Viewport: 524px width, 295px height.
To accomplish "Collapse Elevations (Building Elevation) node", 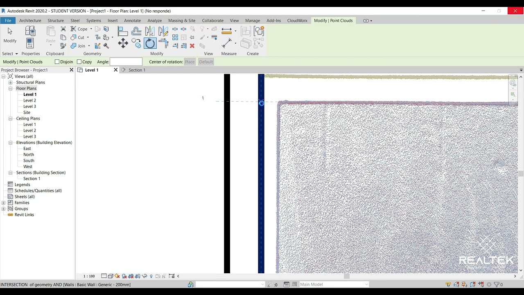I will tap(10, 143).
